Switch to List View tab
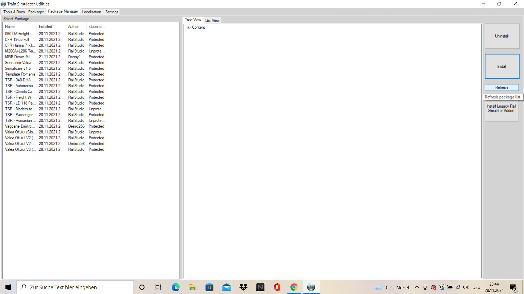The image size is (524, 294). 212,20
